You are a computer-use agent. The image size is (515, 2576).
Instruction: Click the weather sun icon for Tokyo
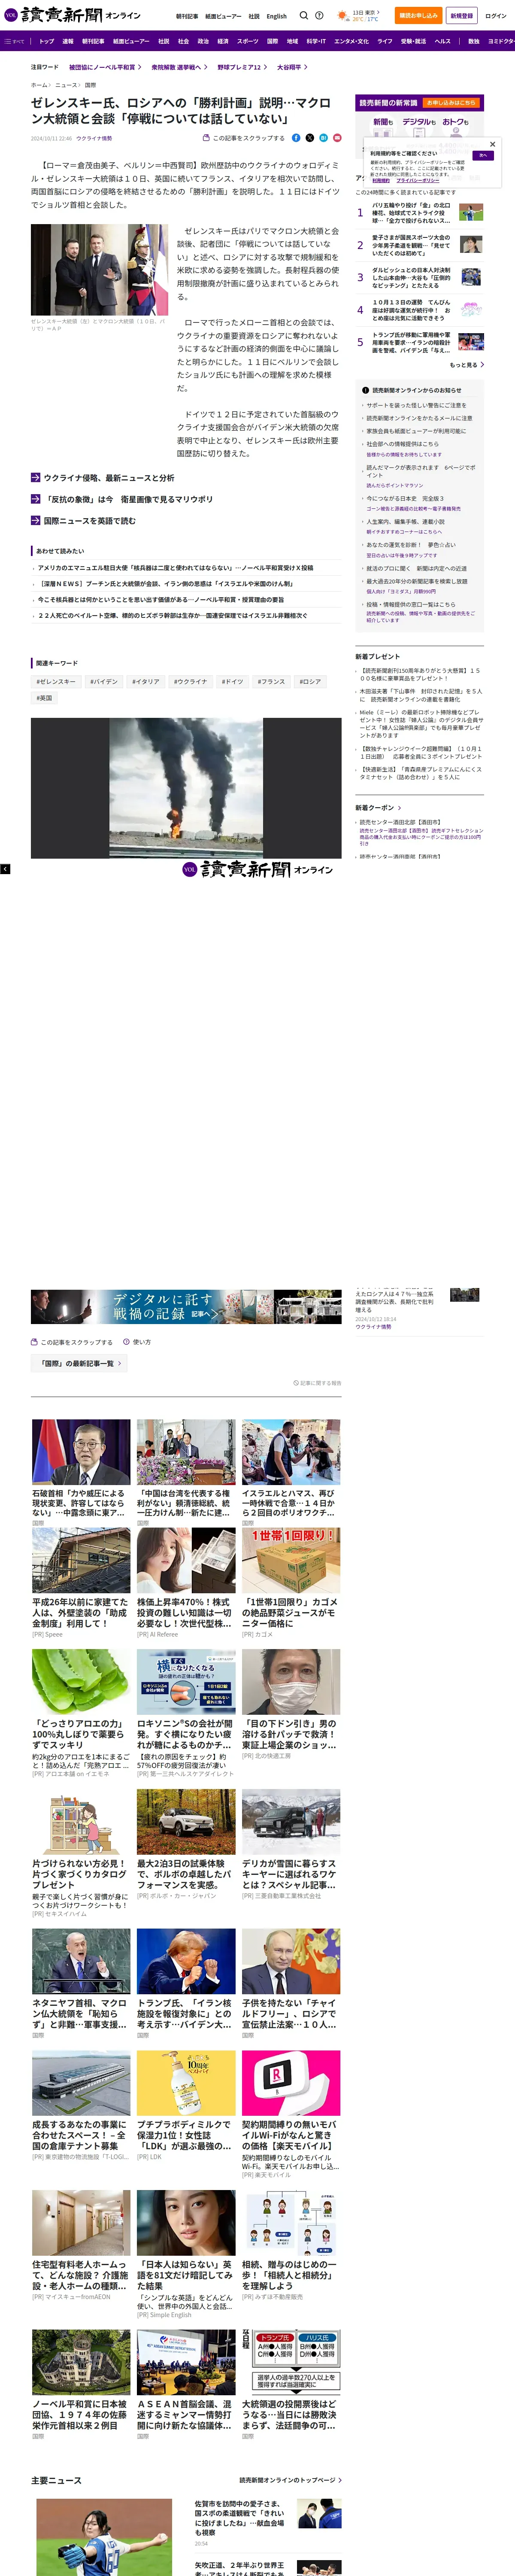tap(343, 16)
